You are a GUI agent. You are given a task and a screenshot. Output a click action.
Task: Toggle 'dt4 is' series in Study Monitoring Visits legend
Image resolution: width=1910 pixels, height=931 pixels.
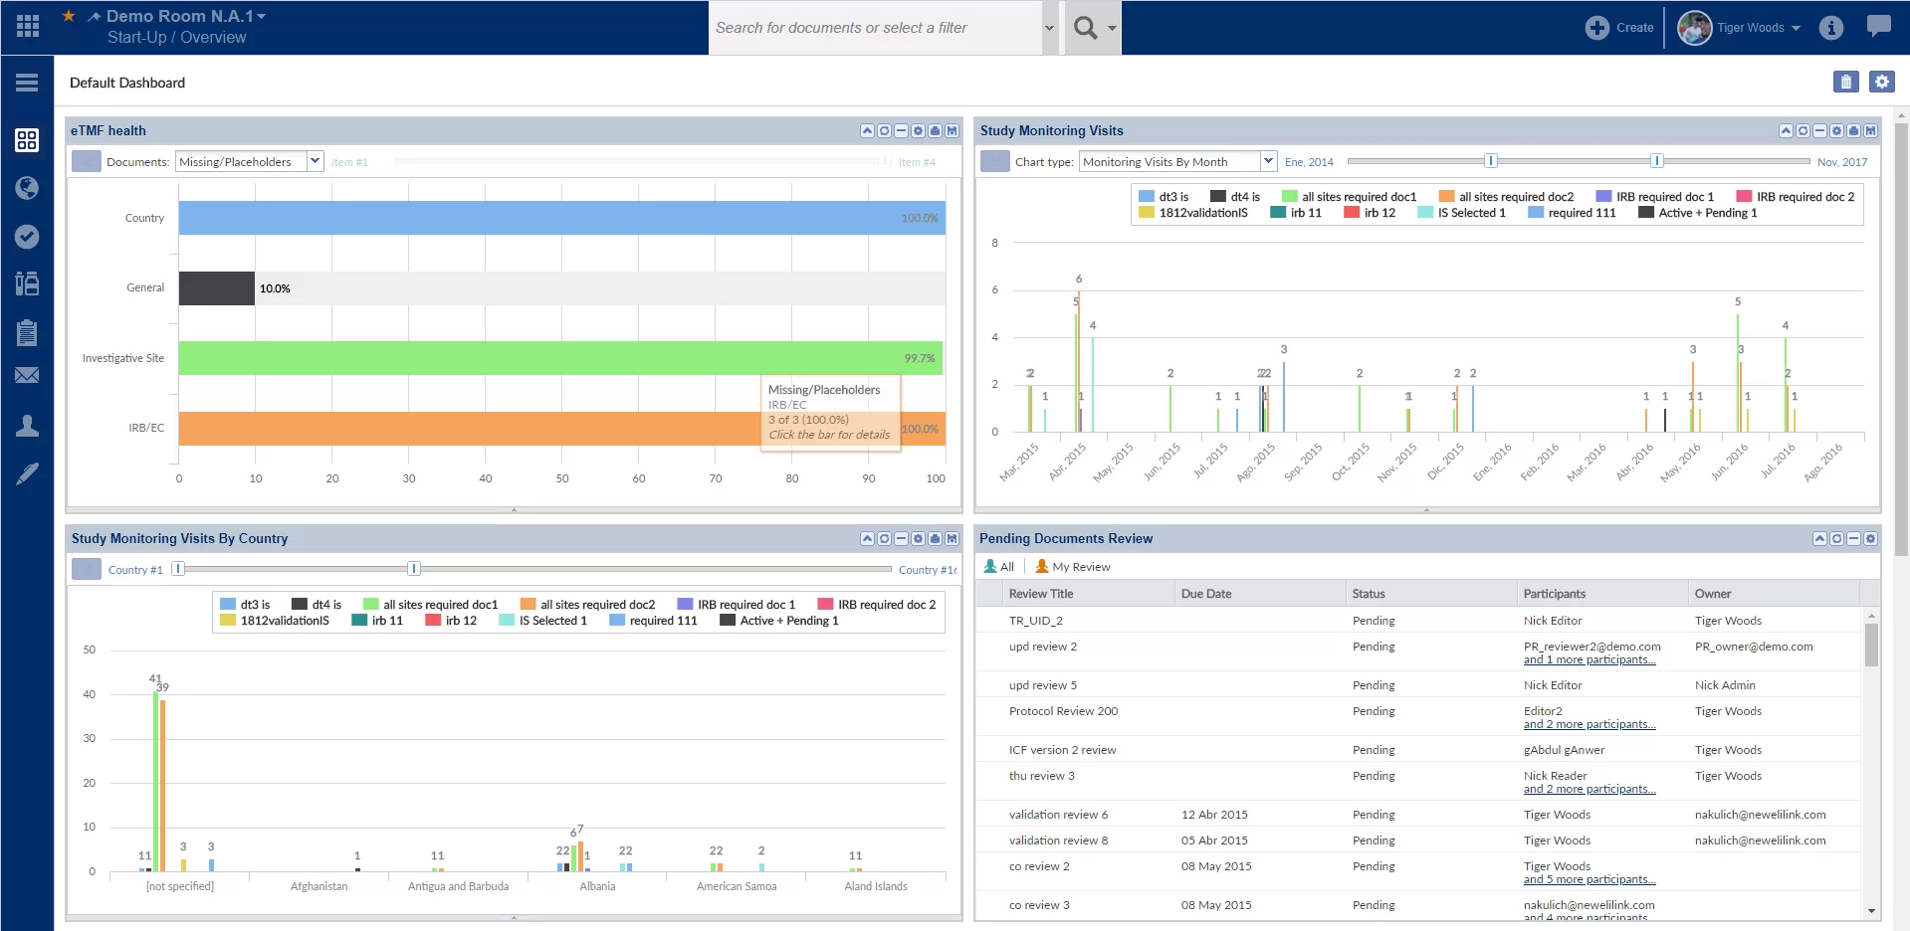1235,197
